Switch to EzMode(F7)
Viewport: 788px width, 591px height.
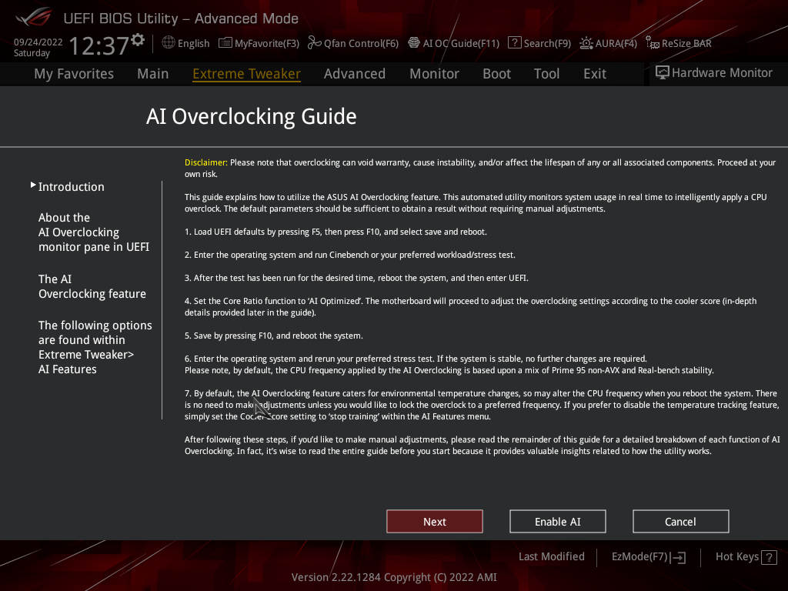click(648, 557)
